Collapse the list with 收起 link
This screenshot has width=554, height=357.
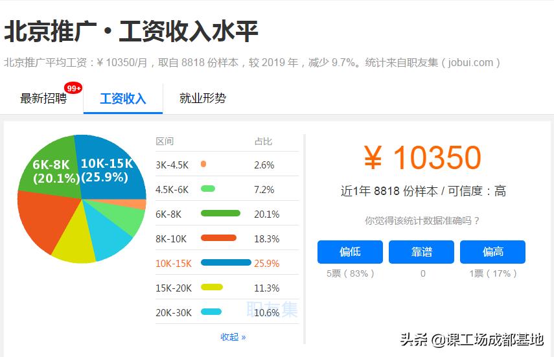click(x=233, y=337)
